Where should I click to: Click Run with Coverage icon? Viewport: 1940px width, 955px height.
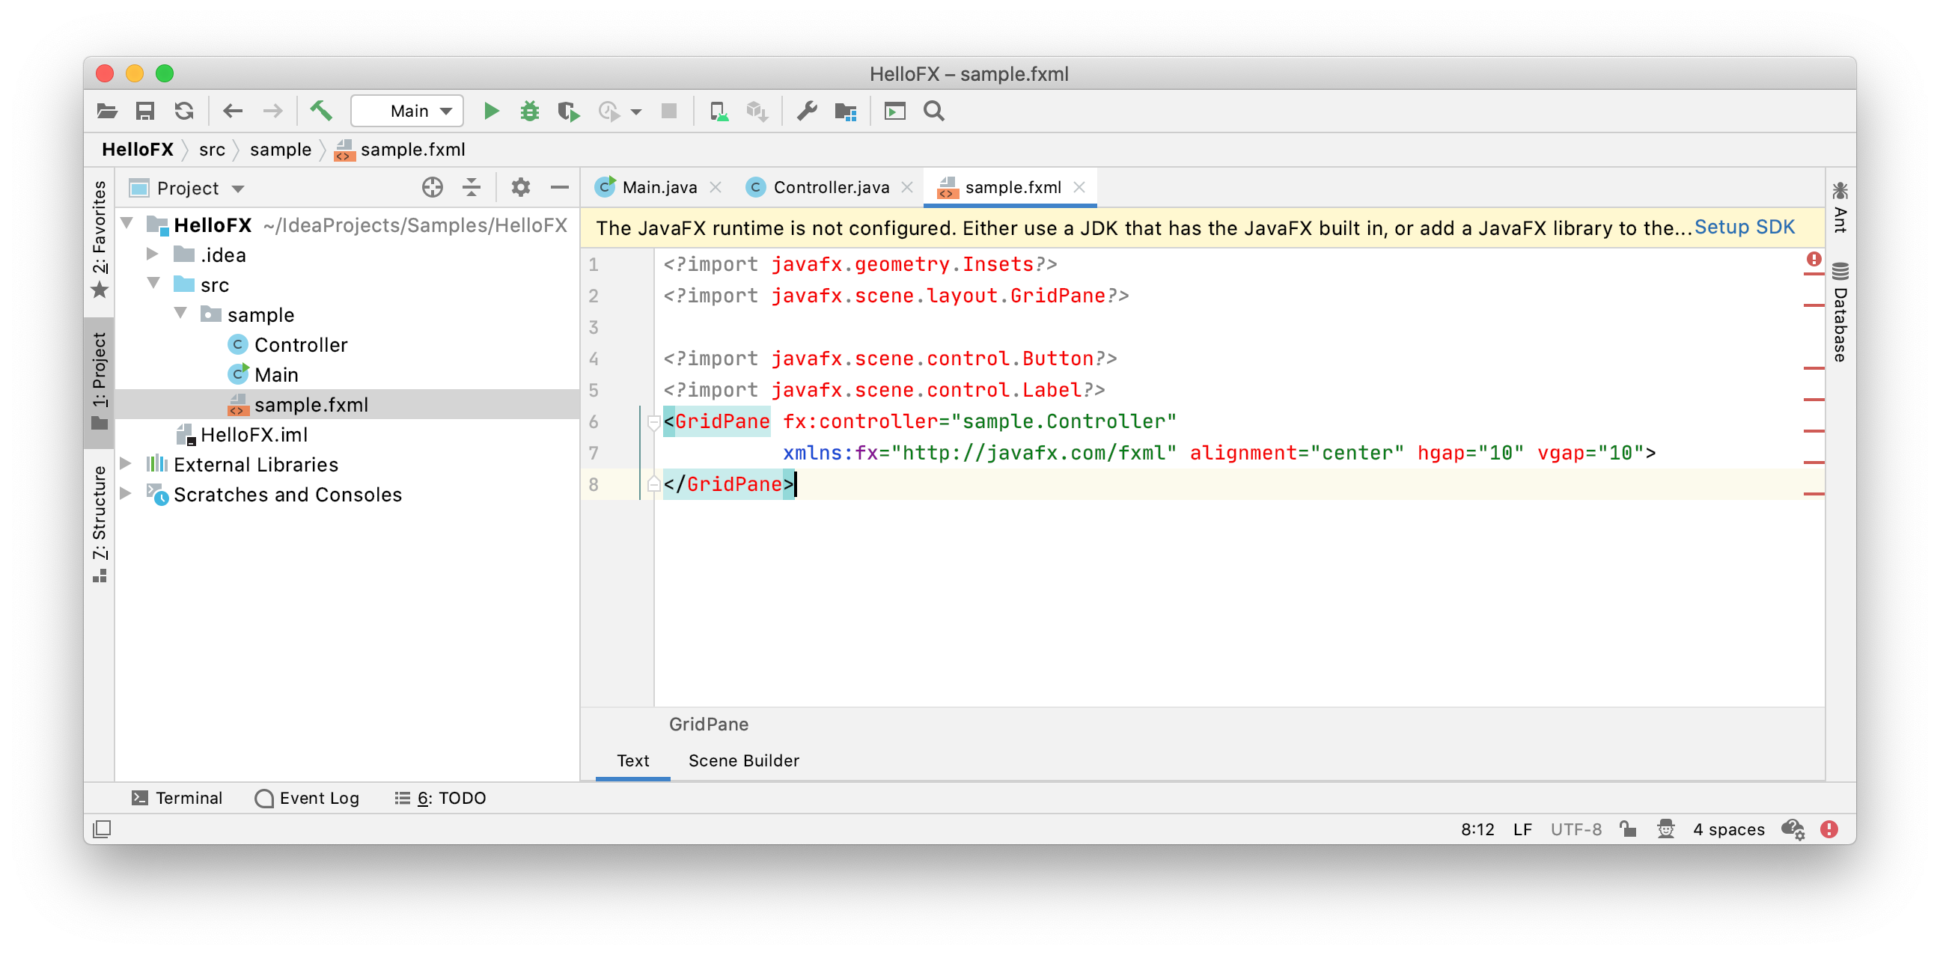[569, 112]
